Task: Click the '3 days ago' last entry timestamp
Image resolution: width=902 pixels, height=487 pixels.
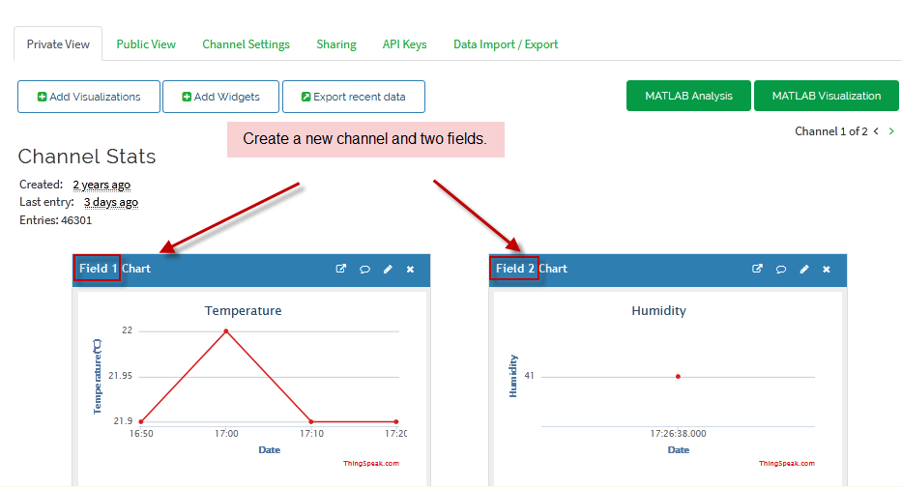Action: pyautogui.click(x=111, y=202)
